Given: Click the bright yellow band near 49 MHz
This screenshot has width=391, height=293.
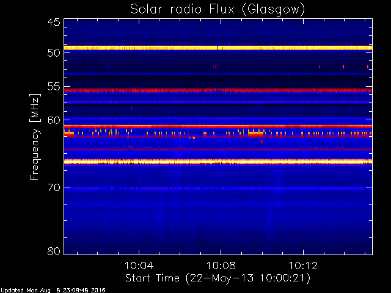Looking at the screenshot, I should 218,48.
